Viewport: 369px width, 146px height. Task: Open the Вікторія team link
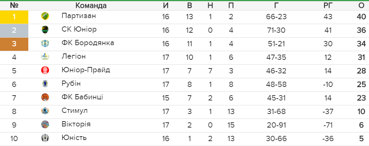click(x=76, y=124)
